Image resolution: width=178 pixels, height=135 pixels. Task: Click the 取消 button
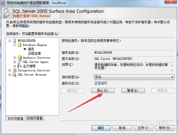click(122, 128)
